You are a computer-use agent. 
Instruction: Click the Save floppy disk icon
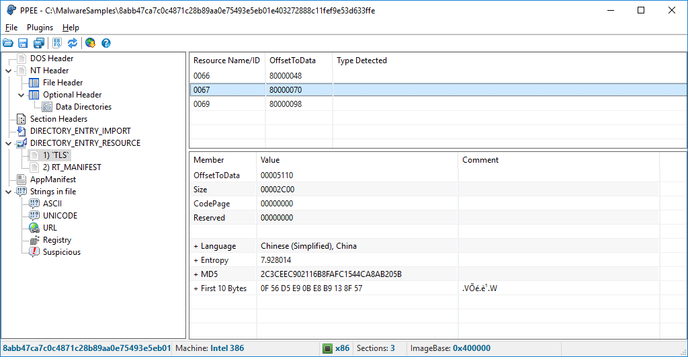(23, 43)
